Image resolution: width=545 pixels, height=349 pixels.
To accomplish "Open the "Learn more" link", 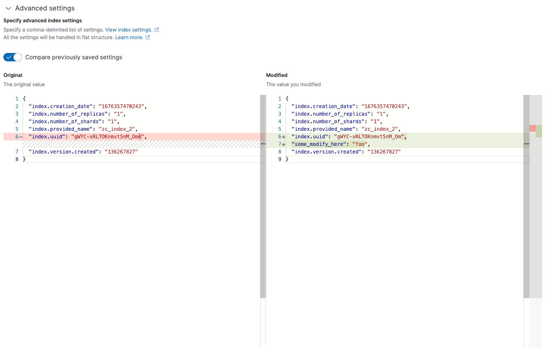I will coord(130,37).
